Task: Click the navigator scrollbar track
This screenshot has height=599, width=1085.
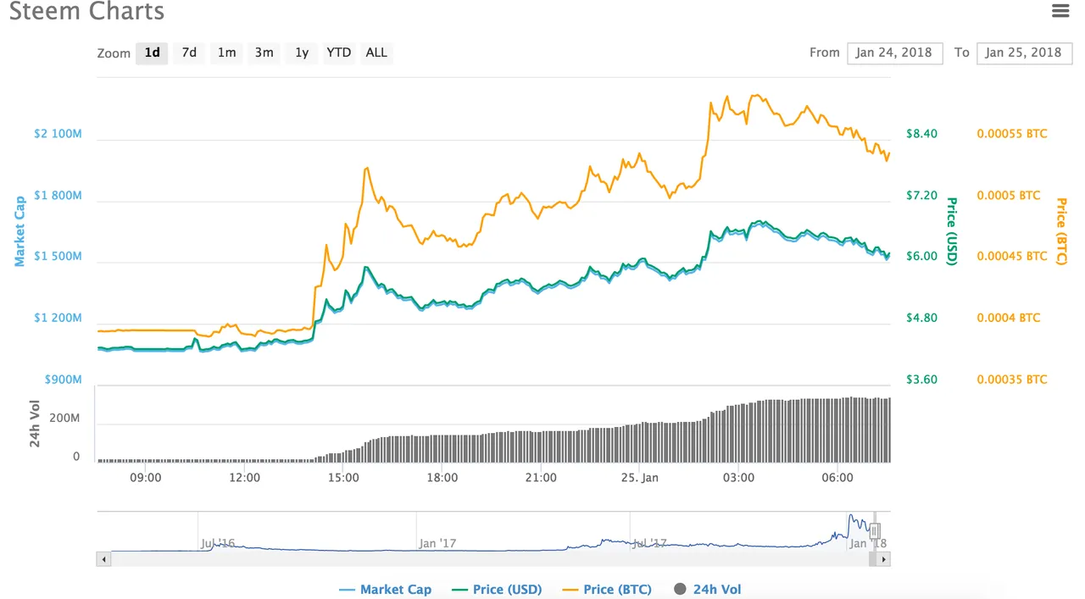Action: (492, 559)
